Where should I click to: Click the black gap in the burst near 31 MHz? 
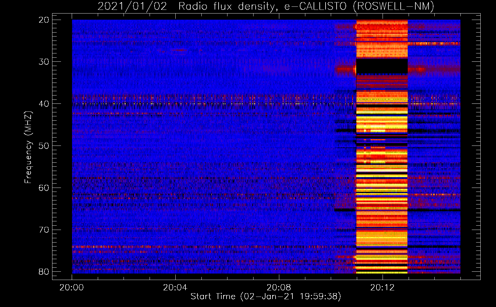[x=382, y=66]
